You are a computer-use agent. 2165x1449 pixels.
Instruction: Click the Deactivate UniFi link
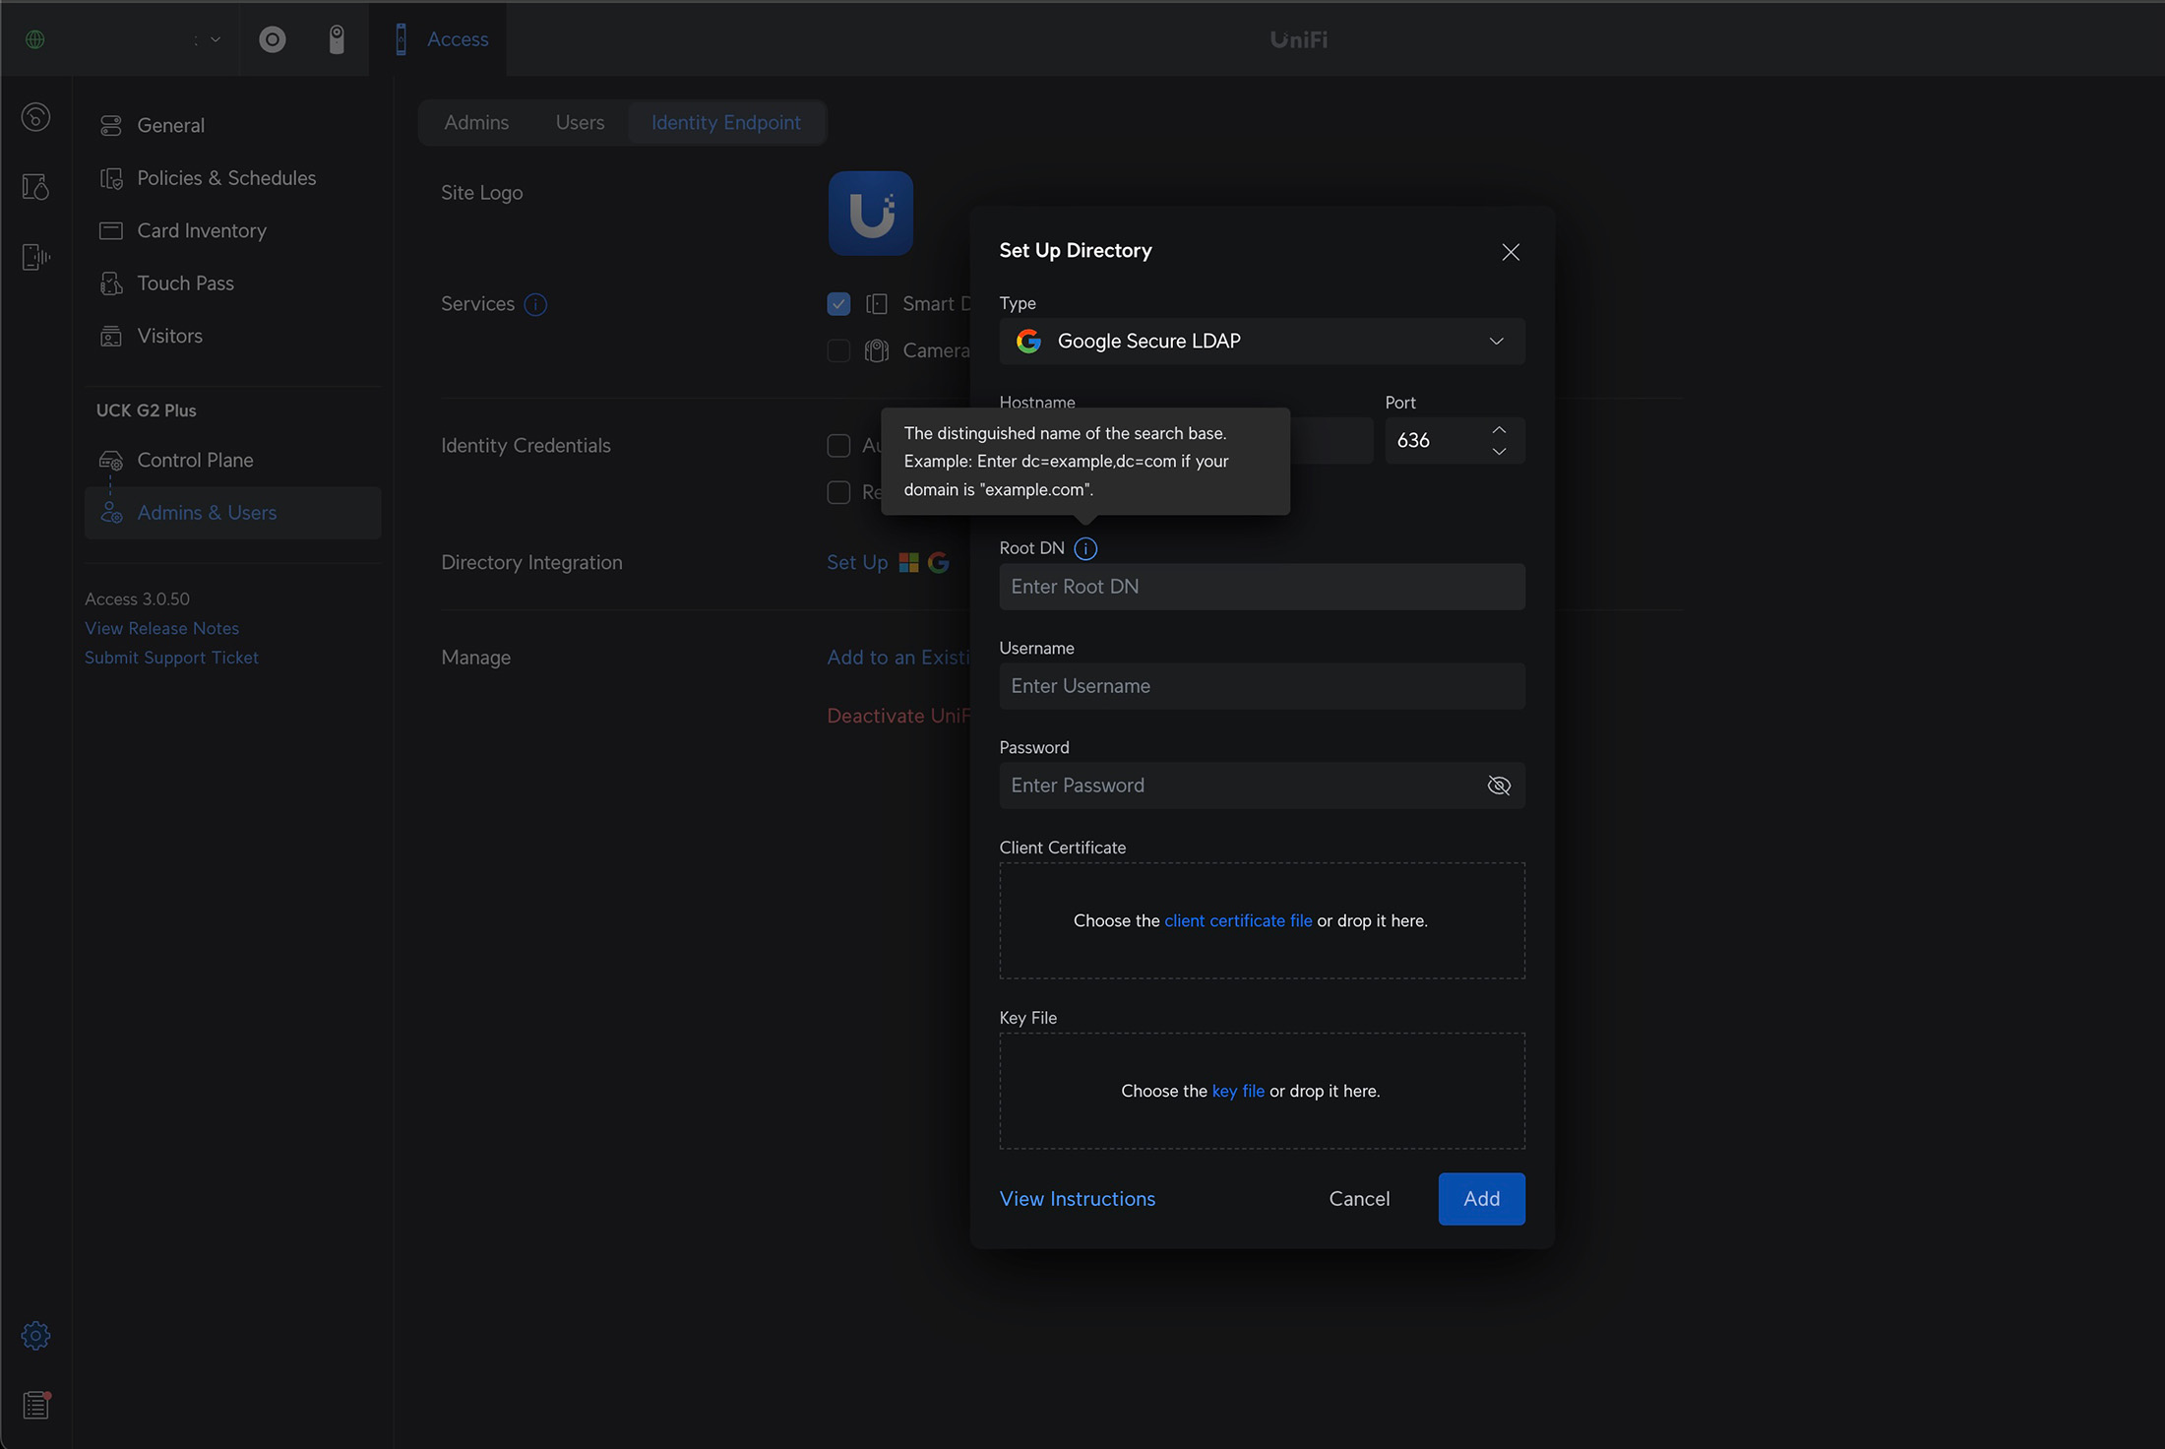point(898,716)
